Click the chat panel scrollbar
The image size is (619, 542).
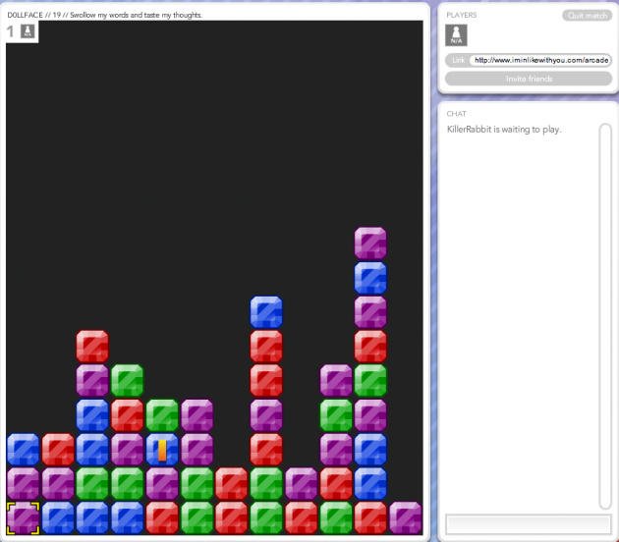pos(605,316)
